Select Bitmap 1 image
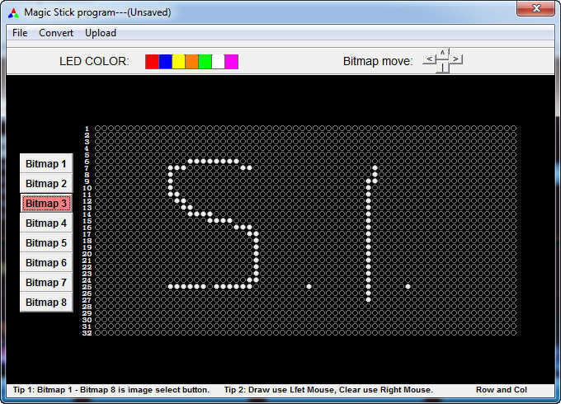 click(x=46, y=164)
